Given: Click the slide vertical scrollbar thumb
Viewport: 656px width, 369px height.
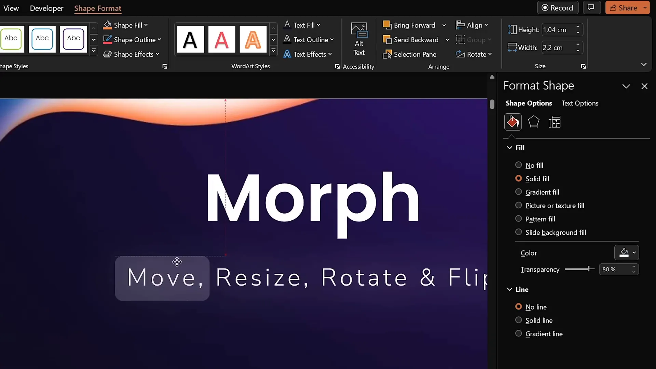Looking at the screenshot, I should (x=492, y=104).
